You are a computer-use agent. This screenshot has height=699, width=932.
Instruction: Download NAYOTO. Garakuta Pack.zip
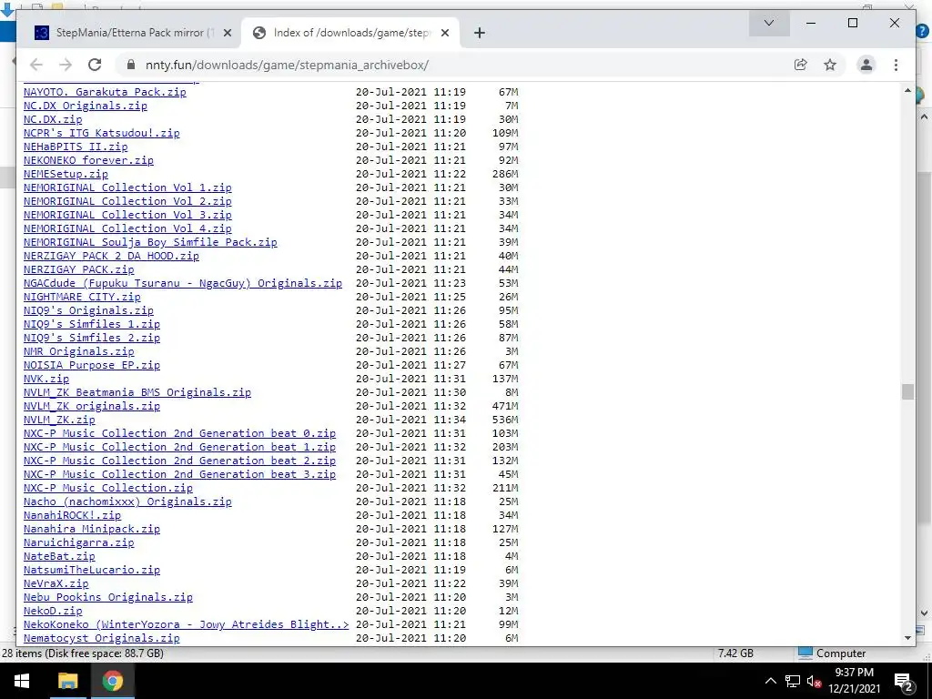(x=105, y=92)
